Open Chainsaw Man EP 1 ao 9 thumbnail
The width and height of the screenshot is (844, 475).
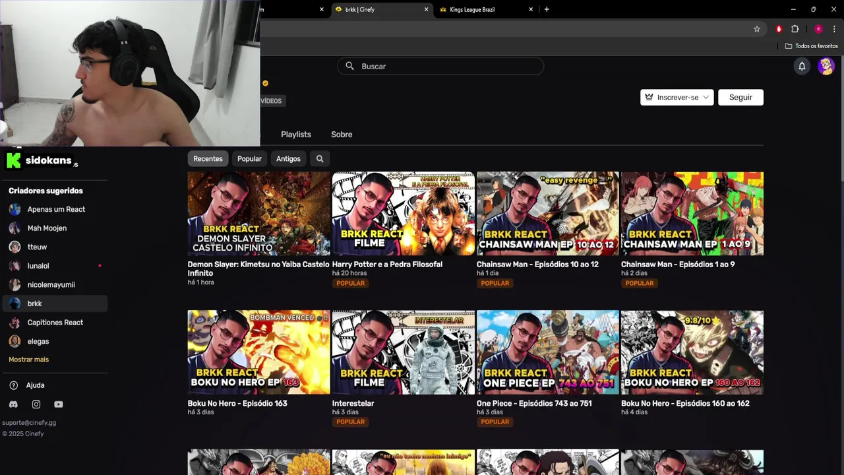[692, 214]
